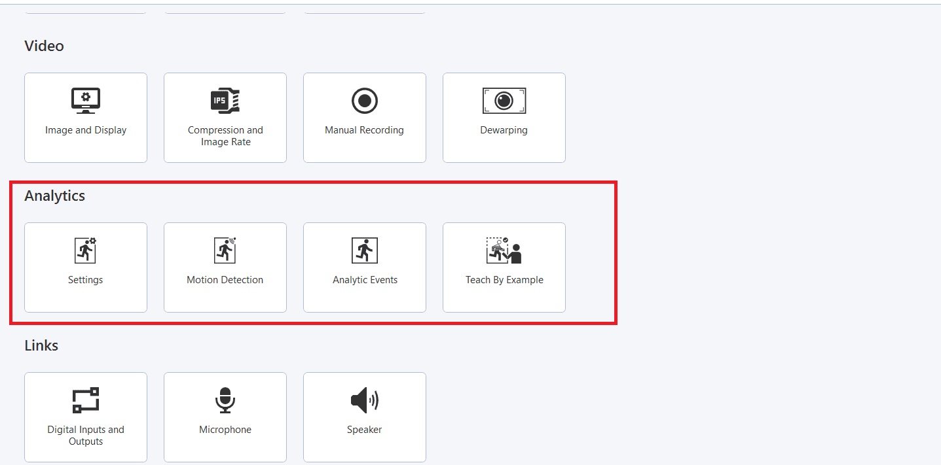Select the "Analytic Events" text label
The height and width of the screenshot is (465, 941).
pyautogui.click(x=365, y=280)
